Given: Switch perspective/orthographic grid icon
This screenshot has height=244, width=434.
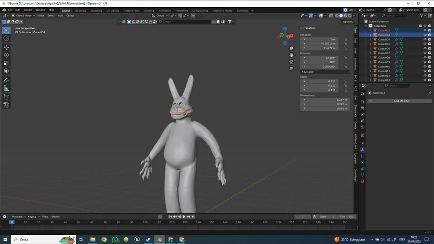Looking at the screenshot, I should [x=291, y=68].
